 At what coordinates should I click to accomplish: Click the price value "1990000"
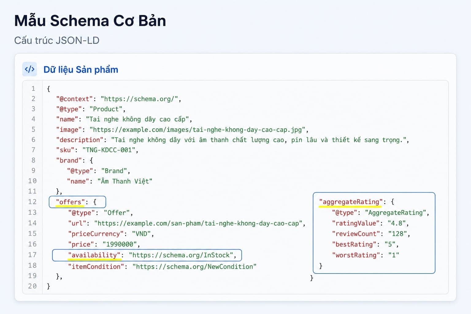[120, 244]
